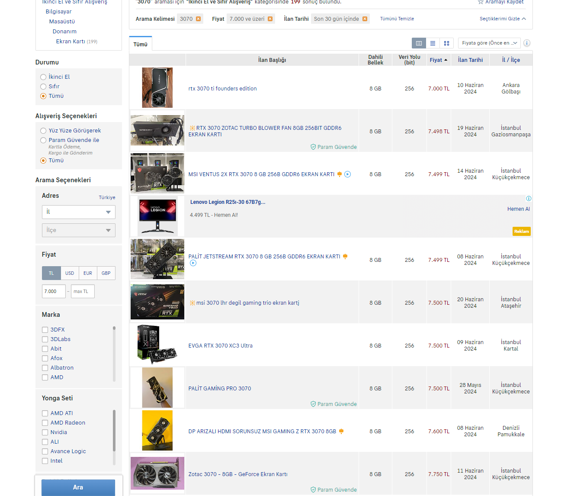Click the ad info icon on Lenovo Legion ad
The width and height of the screenshot is (574, 496).
coord(529,199)
